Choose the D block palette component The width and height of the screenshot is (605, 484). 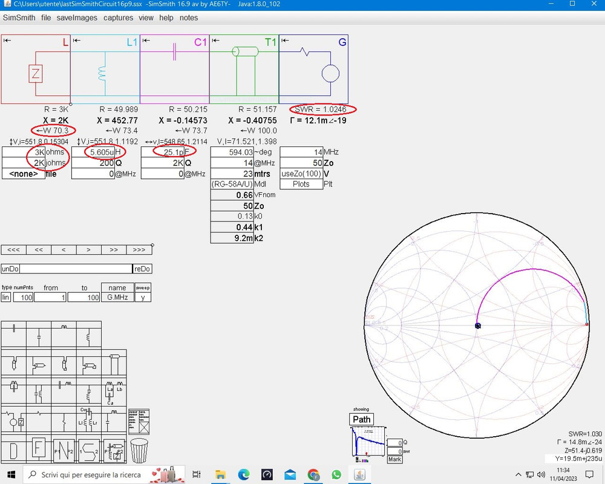click(14, 450)
